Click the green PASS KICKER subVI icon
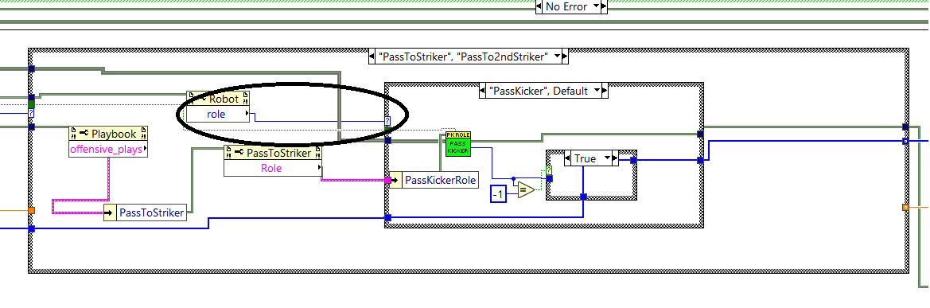 pos(458,143)
